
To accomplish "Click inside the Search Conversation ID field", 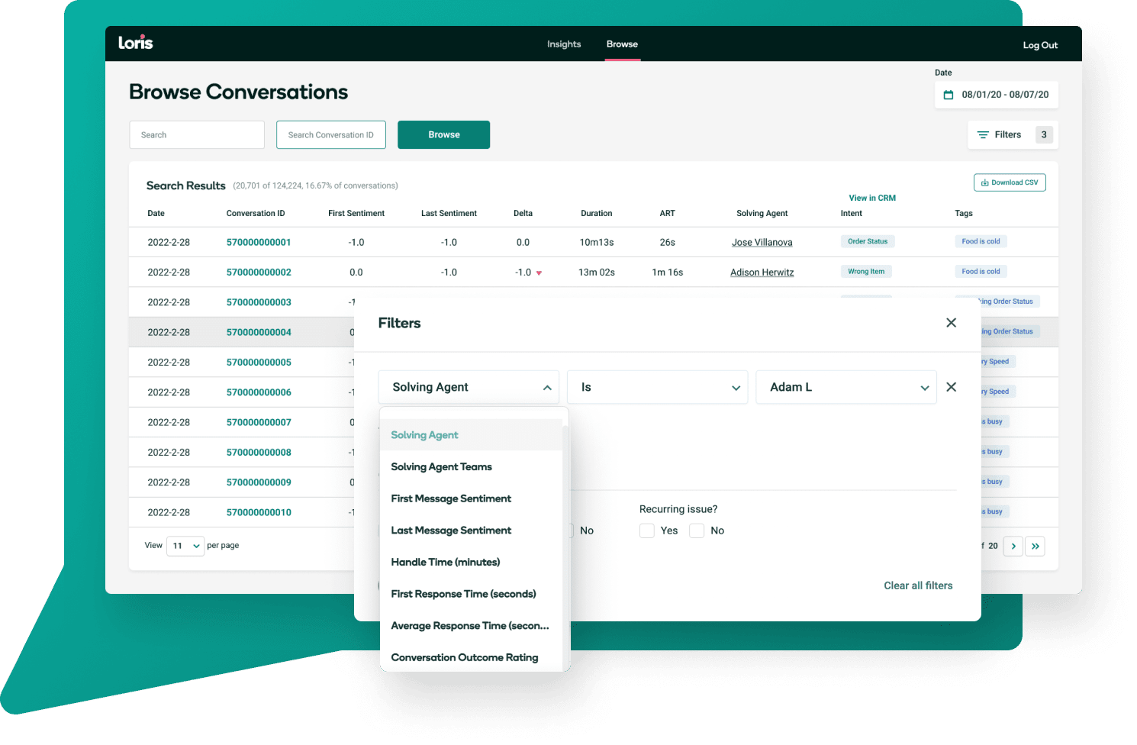I will [330, 134].
